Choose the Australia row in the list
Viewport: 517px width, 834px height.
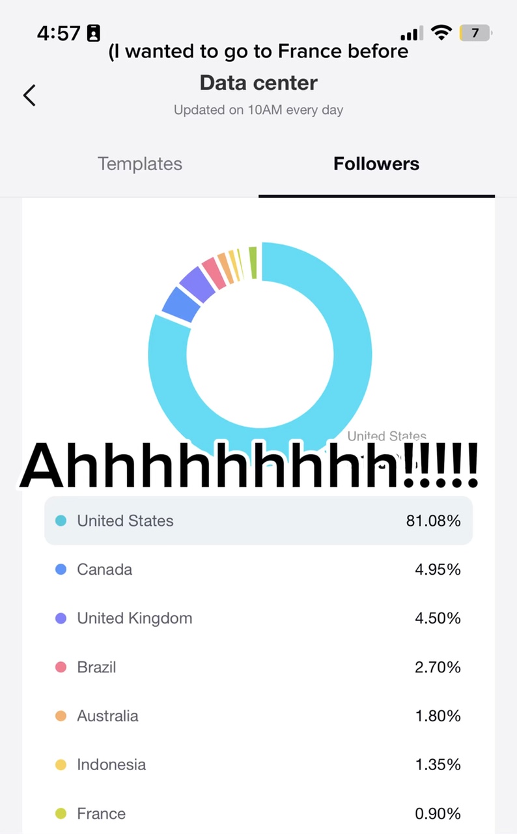click(258, 716)
